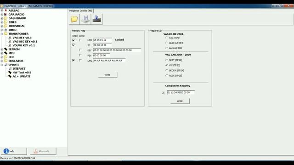Image resolution: width=294 pixels, height=165 pixels.
Task: Click the ID value field
Action: click(102, 45)
